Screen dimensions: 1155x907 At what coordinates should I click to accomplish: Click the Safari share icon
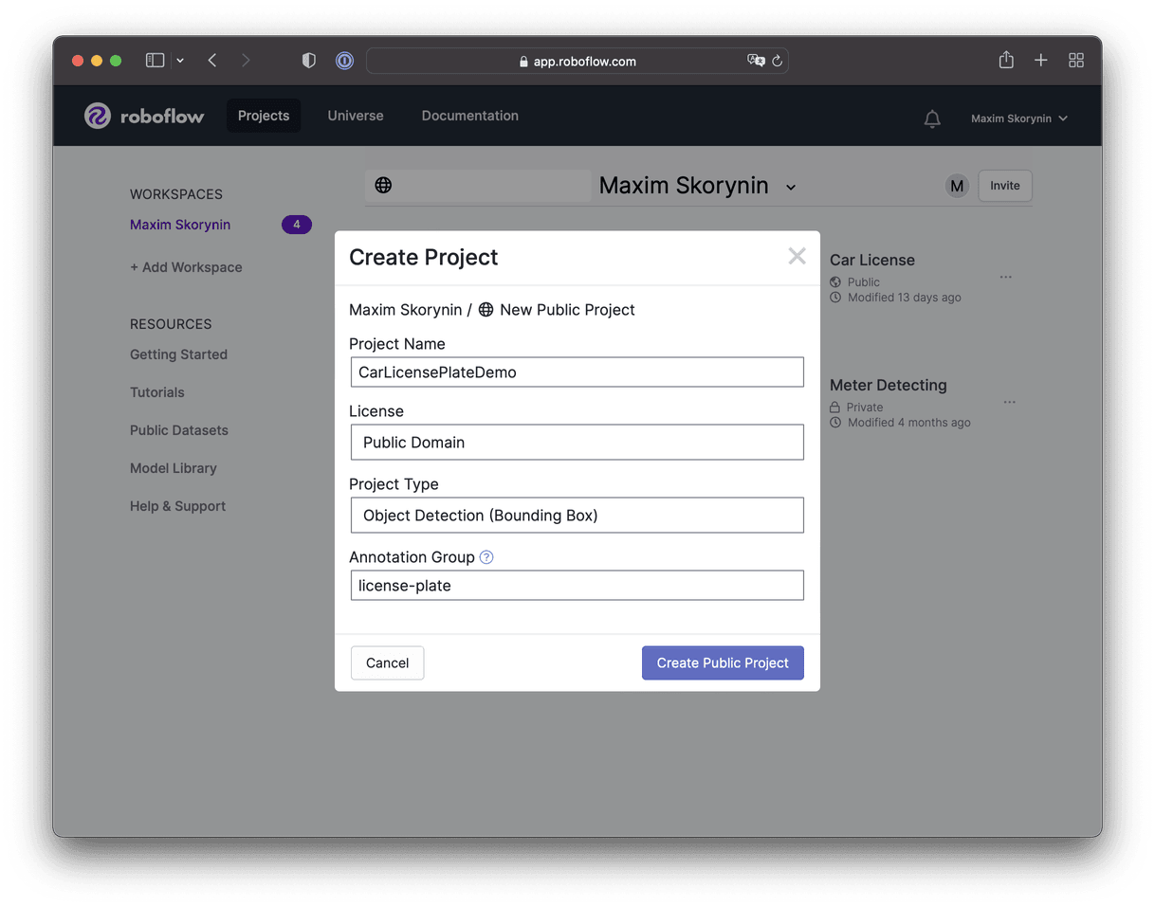tap(1006, 61)
